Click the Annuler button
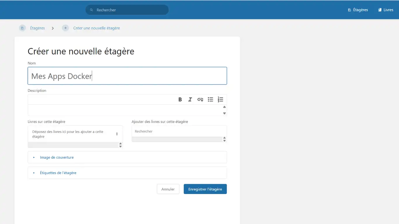 [x=168, y=189]
